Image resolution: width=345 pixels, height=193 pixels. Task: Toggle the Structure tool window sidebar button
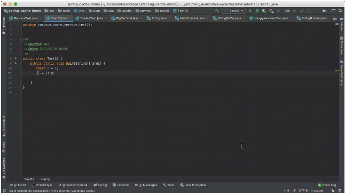[4, 126]
